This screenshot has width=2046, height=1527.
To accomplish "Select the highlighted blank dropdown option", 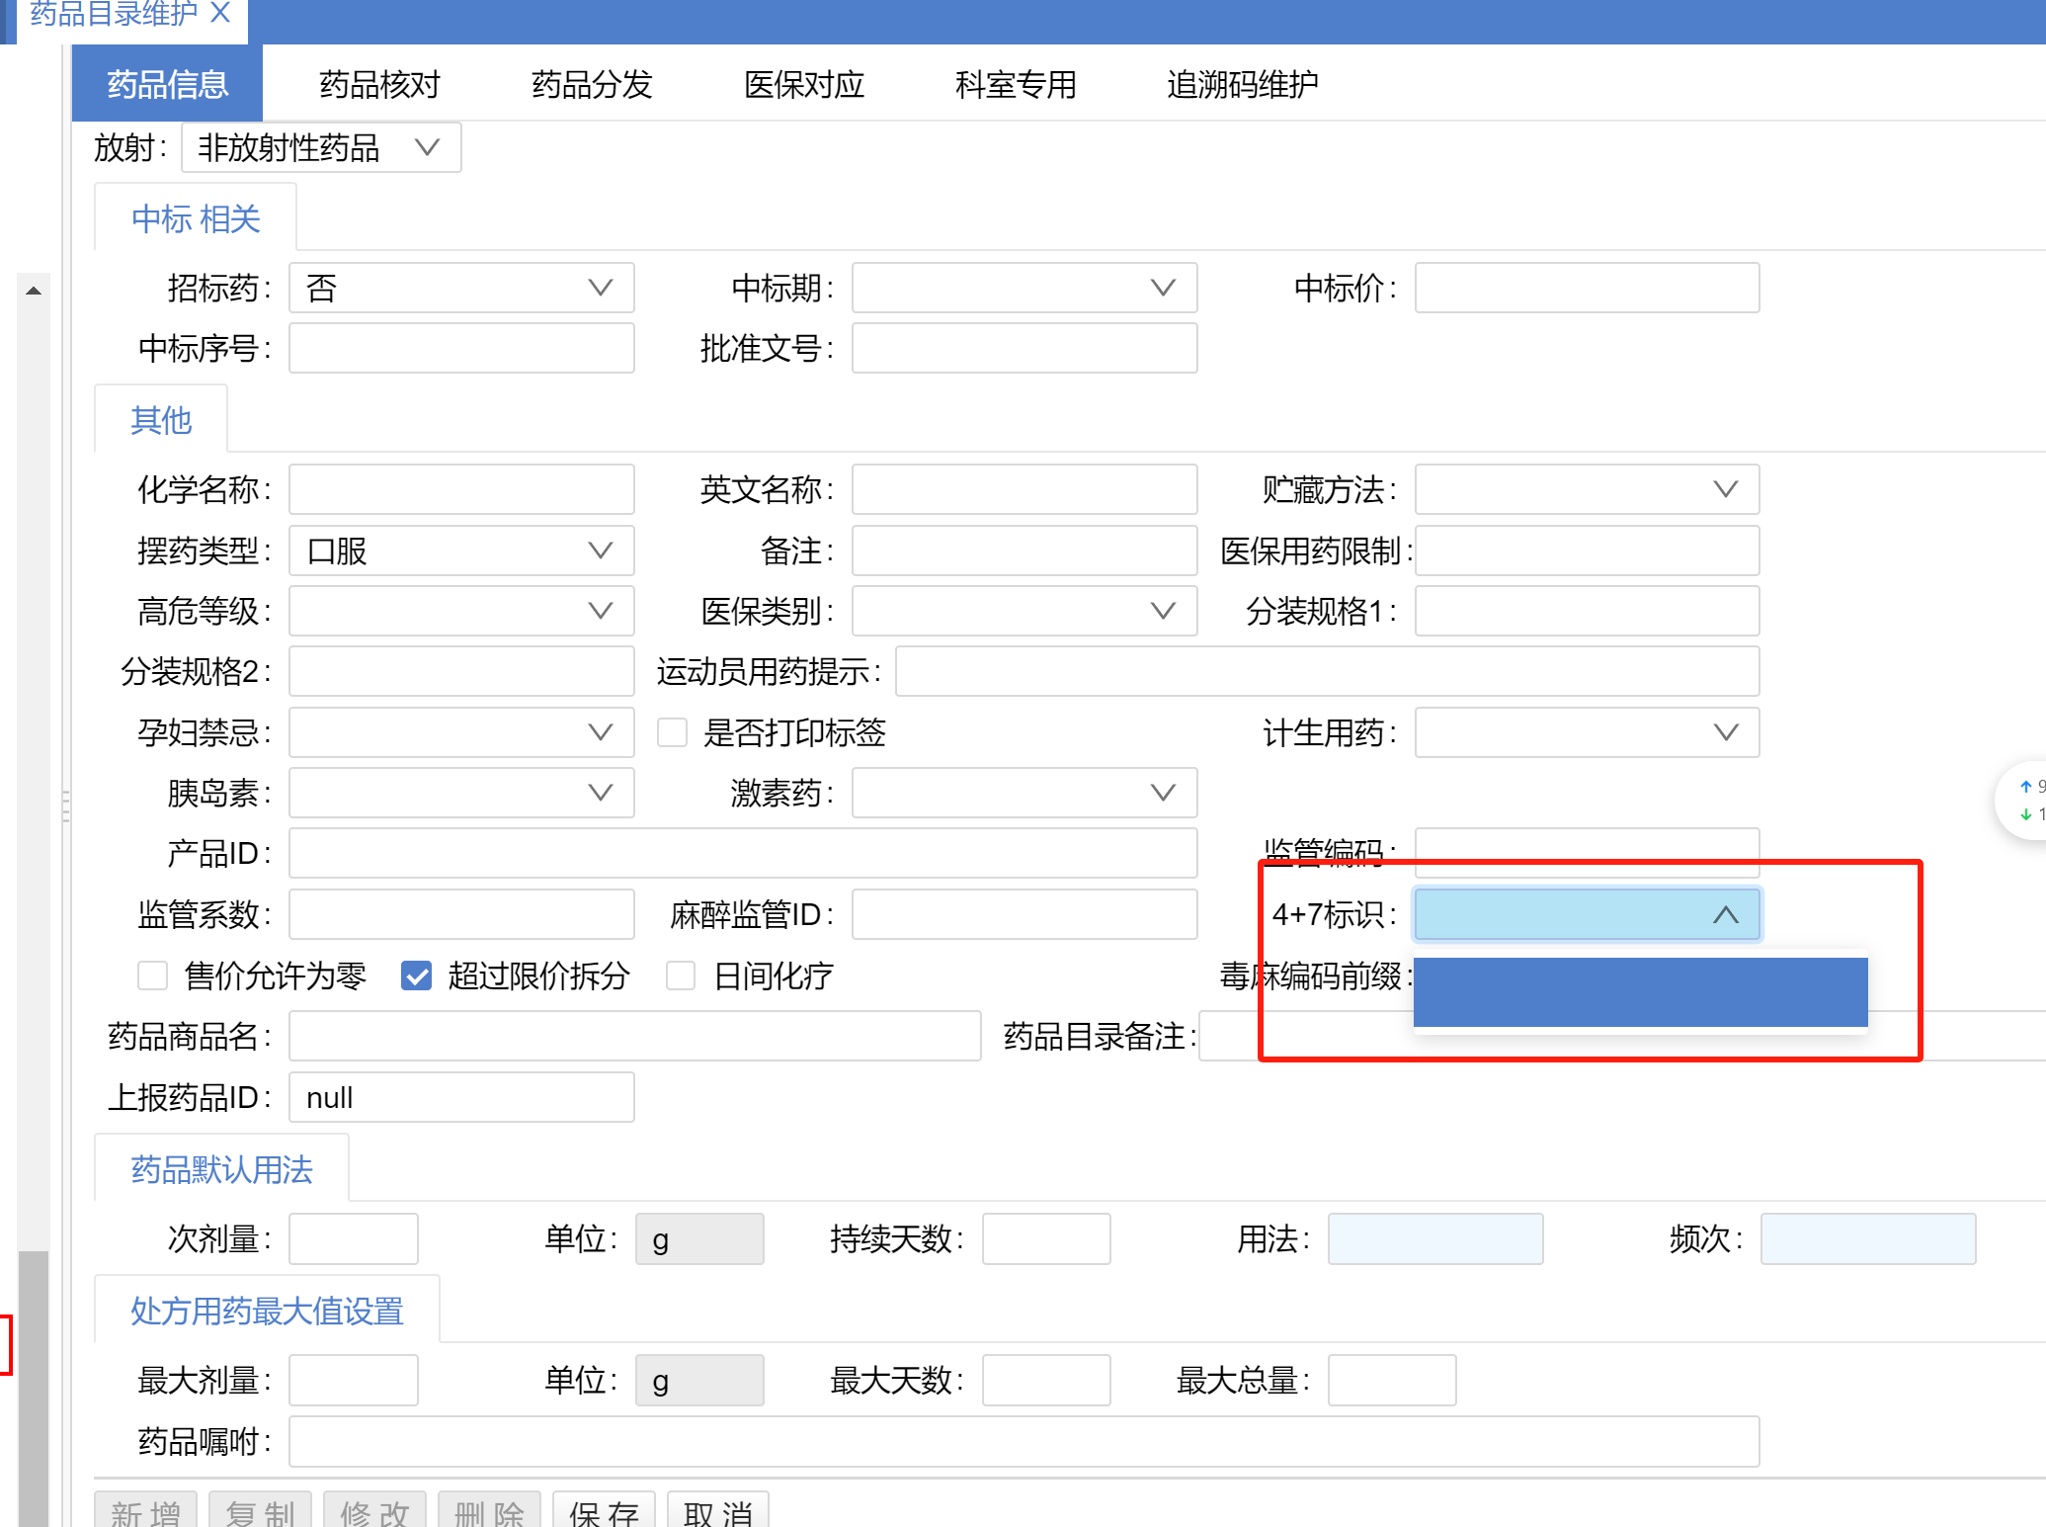I will pos(1640,992).
